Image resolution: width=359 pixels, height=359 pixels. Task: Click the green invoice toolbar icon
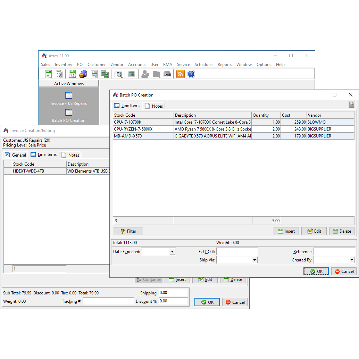coord(48,74)
